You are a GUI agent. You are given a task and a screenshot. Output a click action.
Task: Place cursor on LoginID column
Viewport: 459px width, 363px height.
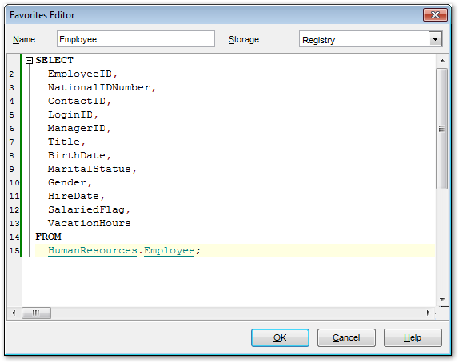(x=70, y=114)
